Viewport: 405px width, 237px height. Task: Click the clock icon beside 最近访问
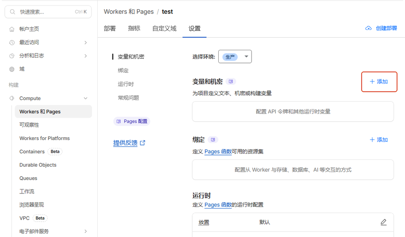coord(12,42)
